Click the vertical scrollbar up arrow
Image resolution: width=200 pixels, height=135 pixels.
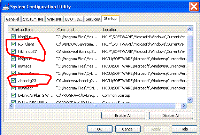(190, 29)
